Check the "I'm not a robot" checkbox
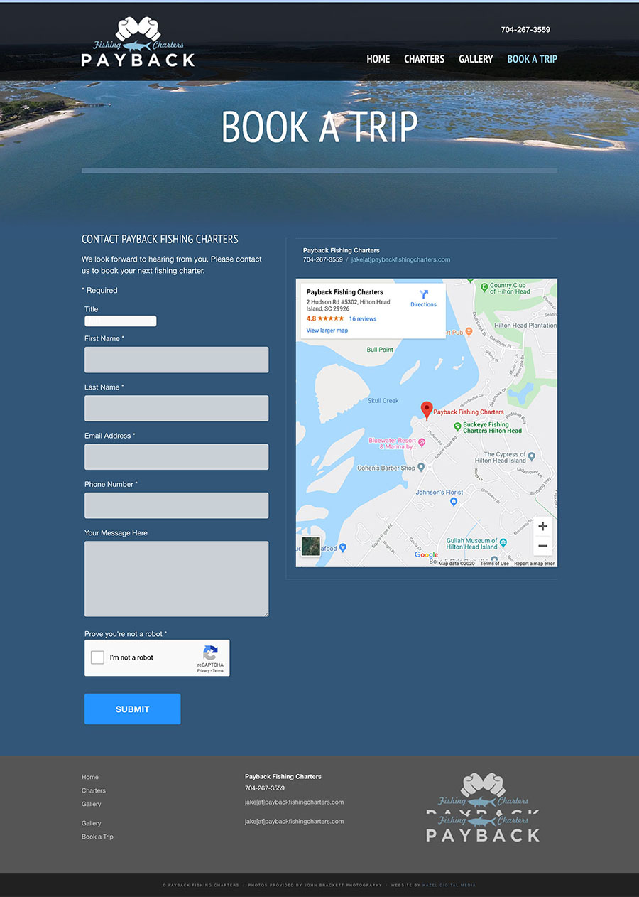 pos(98,657)
